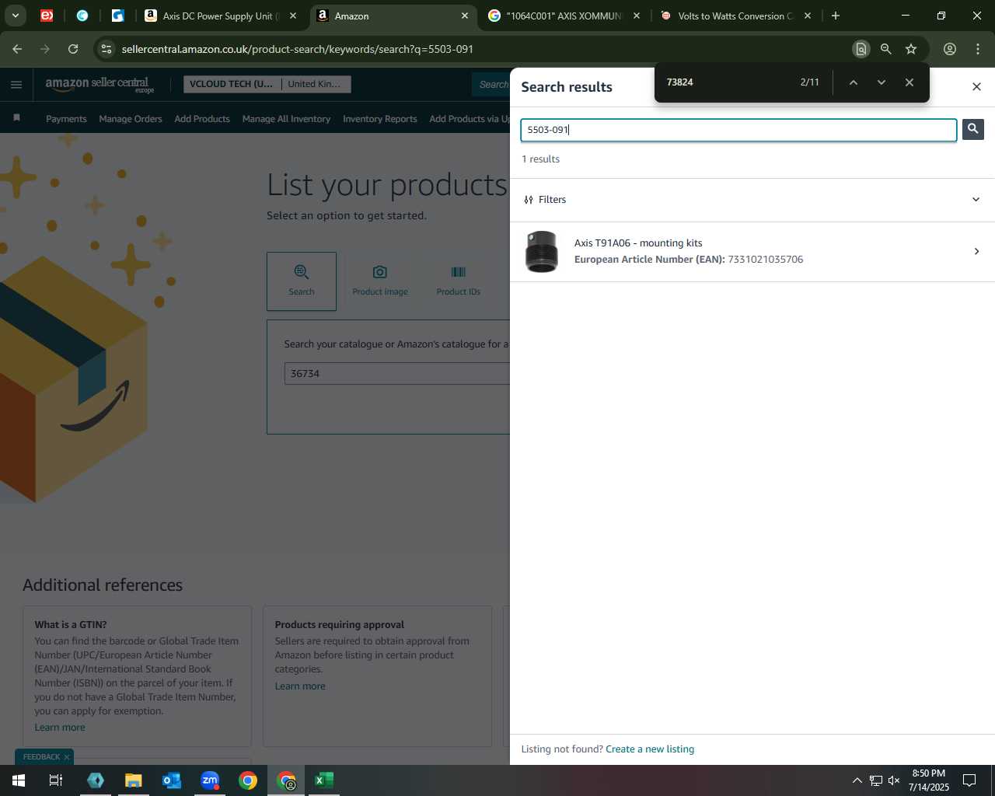Open Outlook from taskbar
Image resolution: width=995 pixels, height=796 pixels.
click(172, 780)
